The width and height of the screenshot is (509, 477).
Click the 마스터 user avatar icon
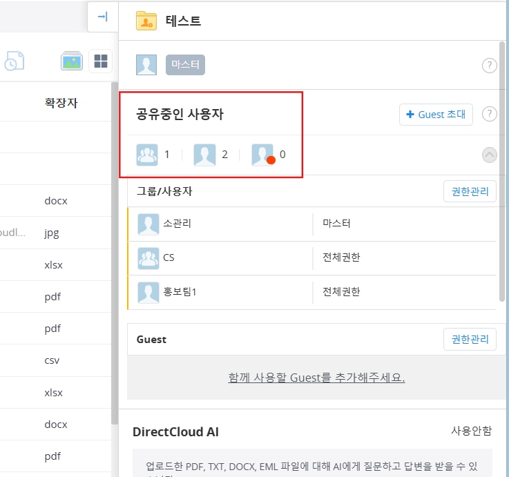point(146,65)
